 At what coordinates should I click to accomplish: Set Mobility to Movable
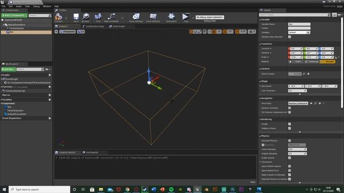327,62
